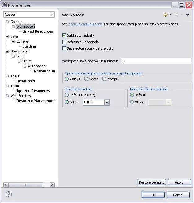Maximize the Preferences window
Screen dimensions: 194x203
(182, 5)
